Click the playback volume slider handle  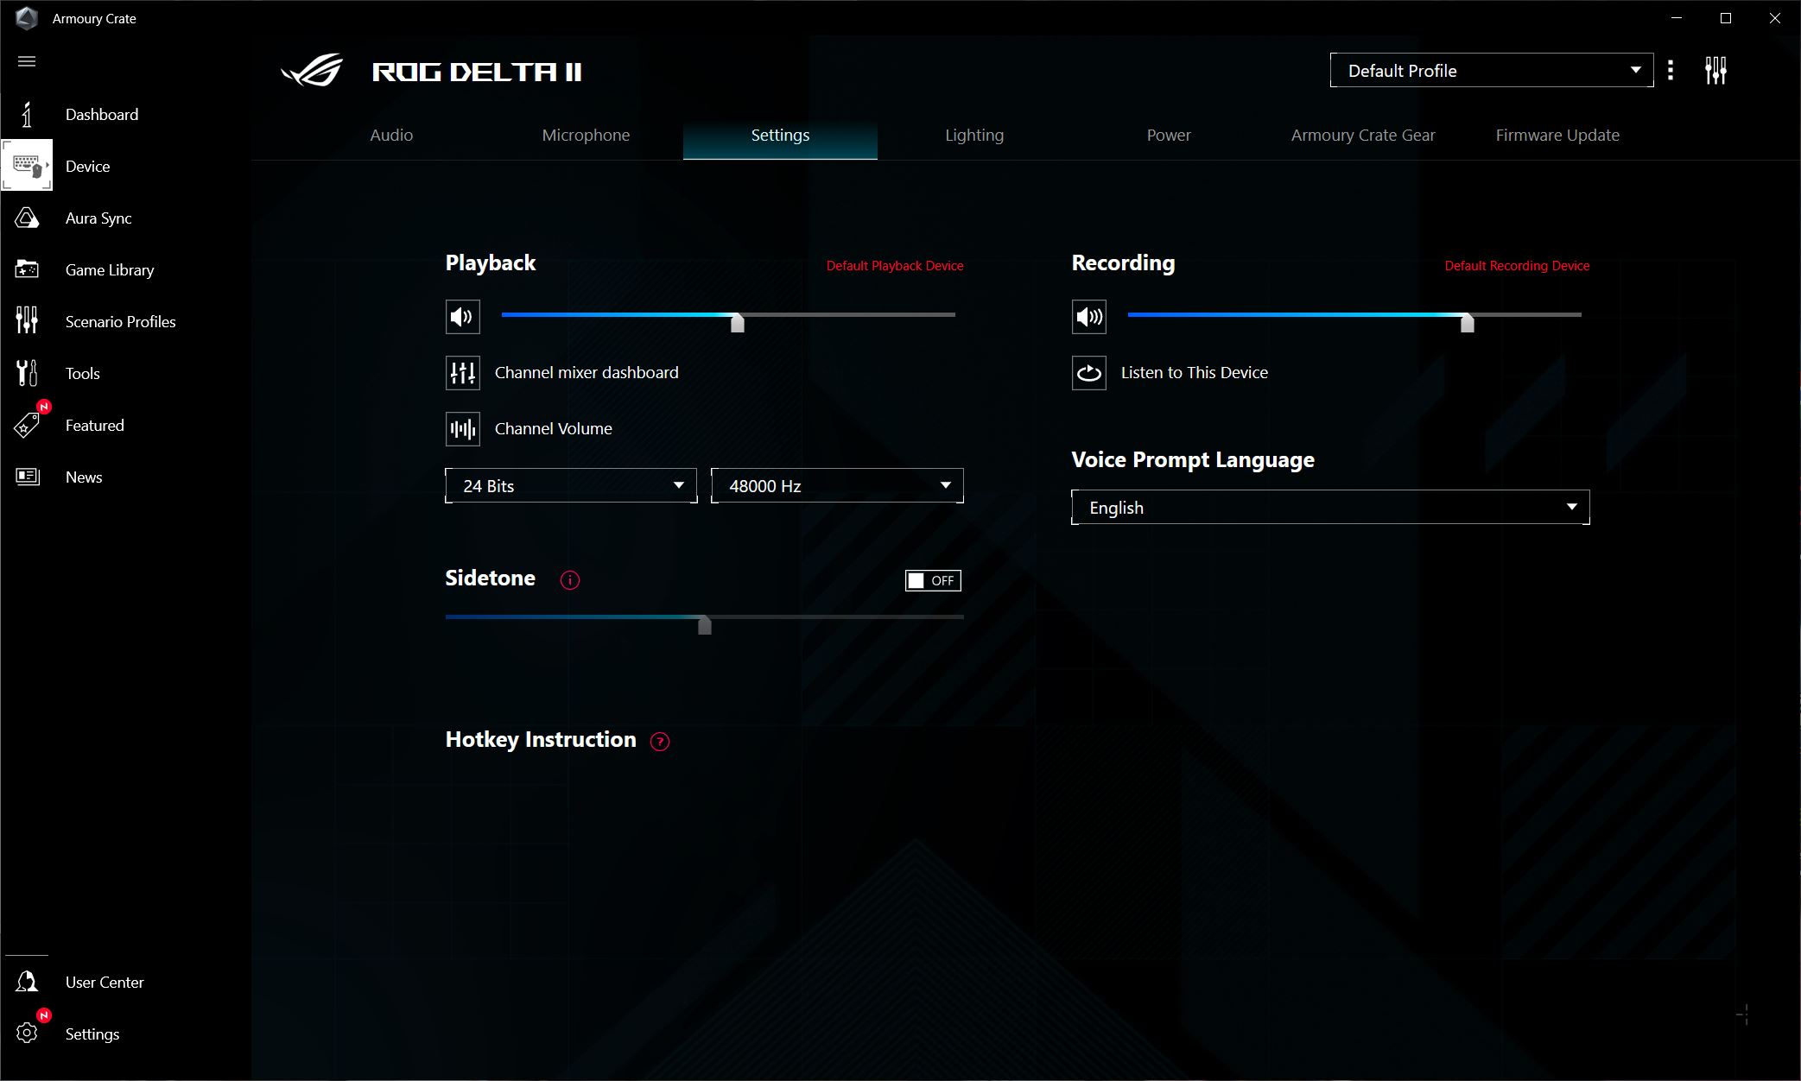point(738,322)
